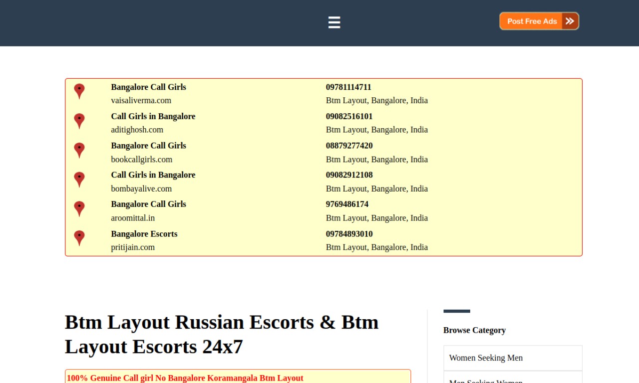The image size is (639, 383).
Task: Open the hamburger navigation menu
Action: (x=334, y=22)
